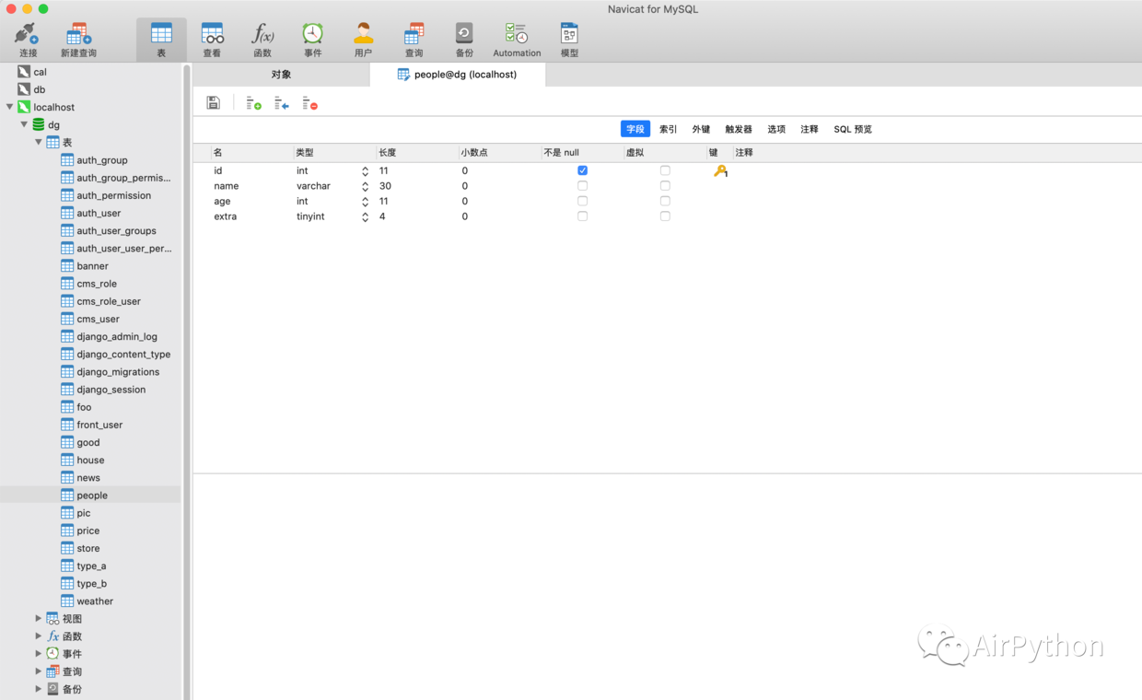
Task: Click the delete field icon
Action: 310,104
